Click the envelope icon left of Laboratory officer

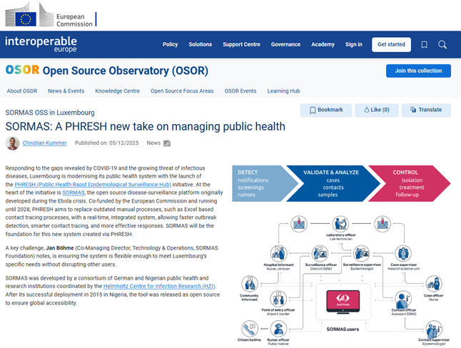pos(299,224)
